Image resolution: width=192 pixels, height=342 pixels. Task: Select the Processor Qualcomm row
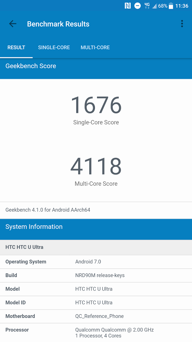(96, 333)
